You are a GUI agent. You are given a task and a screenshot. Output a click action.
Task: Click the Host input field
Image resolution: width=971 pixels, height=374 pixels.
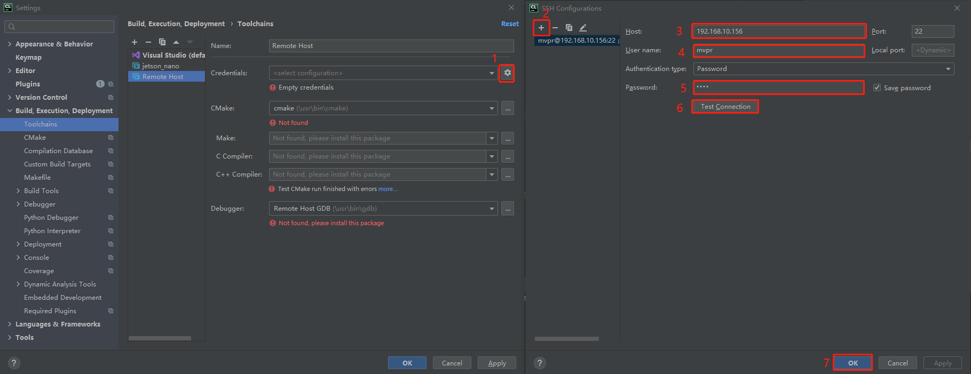[779, 31]
